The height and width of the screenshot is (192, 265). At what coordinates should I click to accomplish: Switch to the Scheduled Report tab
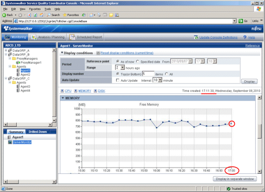86,37
